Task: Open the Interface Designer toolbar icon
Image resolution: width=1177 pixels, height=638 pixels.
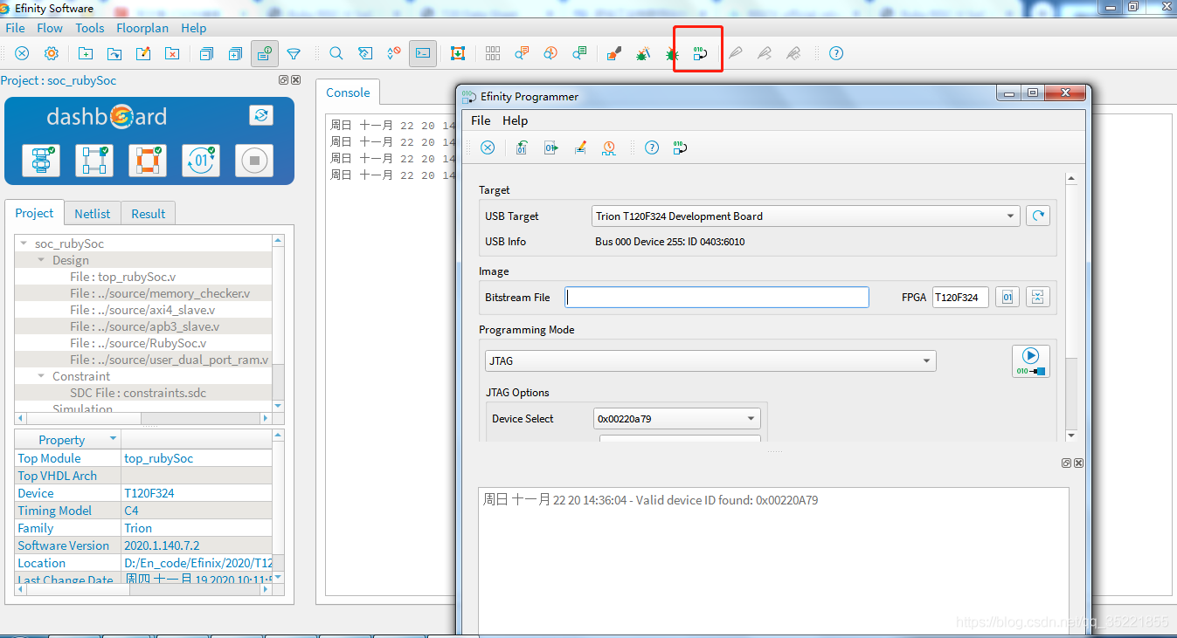Action: click(x=458, y=53)
